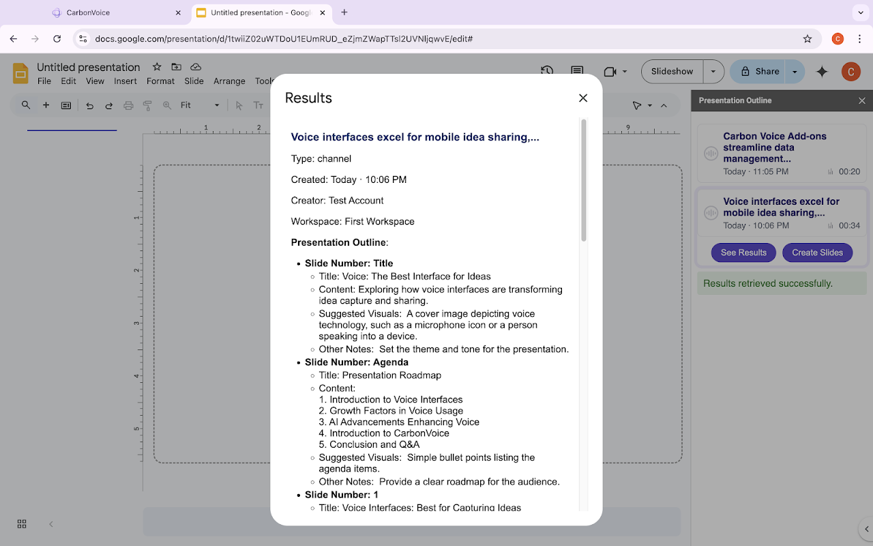
Task: Select the paint format tool
Action: (147, 105)
